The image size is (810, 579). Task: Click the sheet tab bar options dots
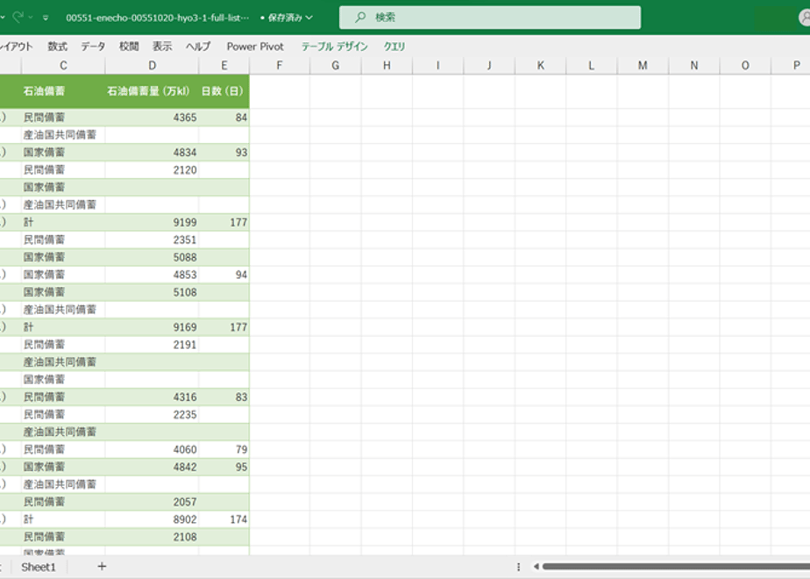518,567
